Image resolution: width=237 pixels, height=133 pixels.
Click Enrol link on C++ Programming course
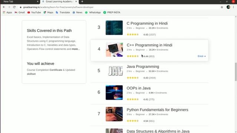point(201,56)
